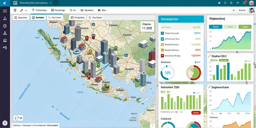Open the 'Oumdmigs' toolbar item
Image resolution: width=256 pixels, height=128 pixels.
click(x=58, y=10)
